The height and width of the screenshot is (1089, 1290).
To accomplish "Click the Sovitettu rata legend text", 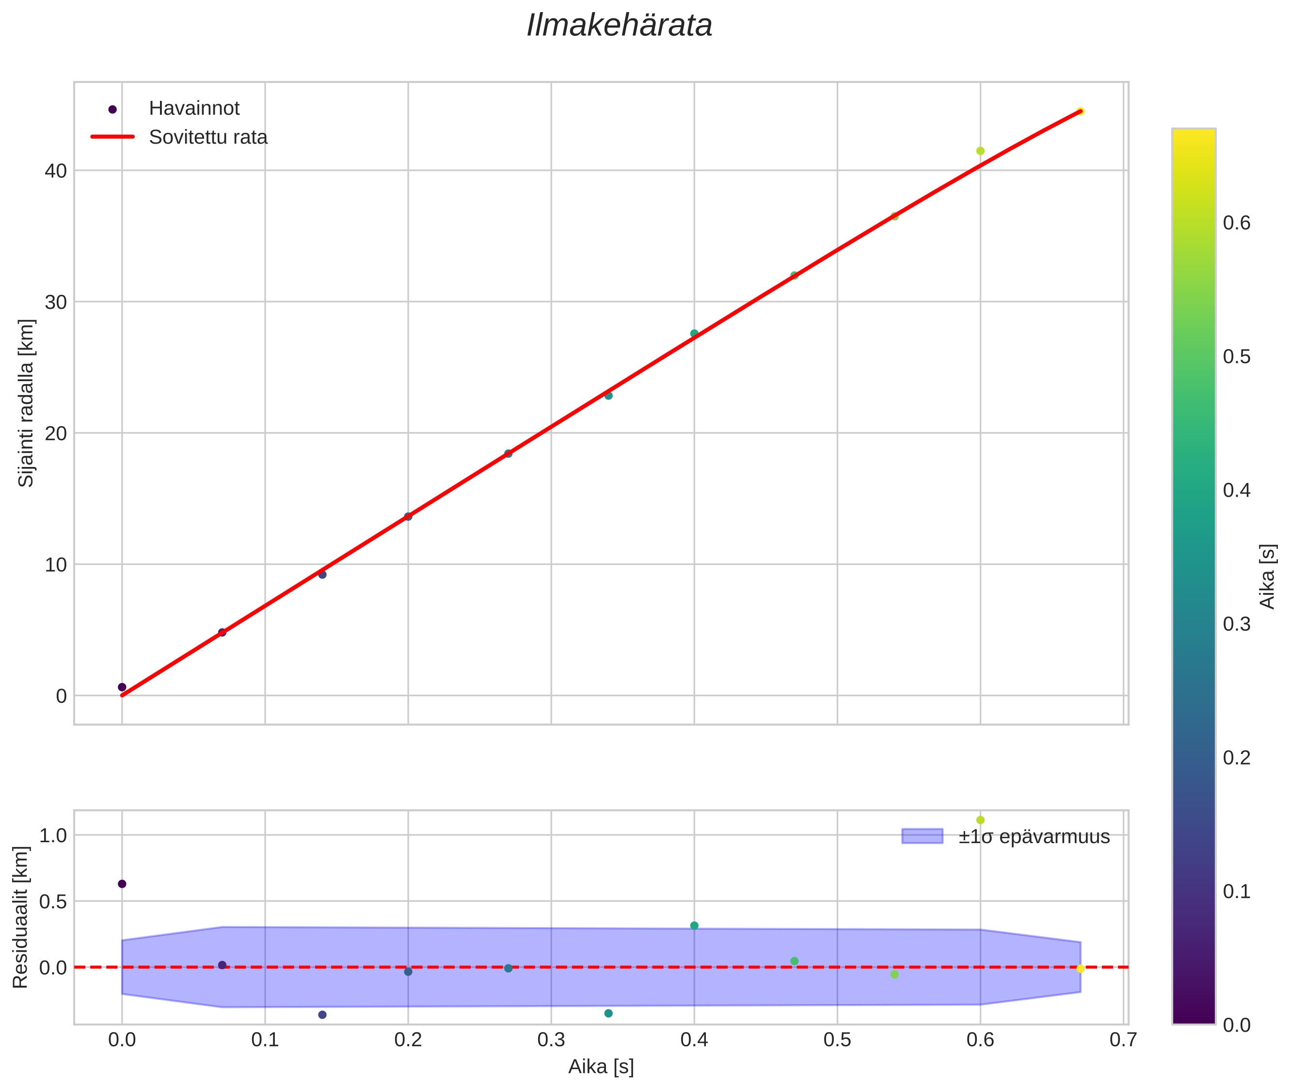I will [x=208, y=137].
